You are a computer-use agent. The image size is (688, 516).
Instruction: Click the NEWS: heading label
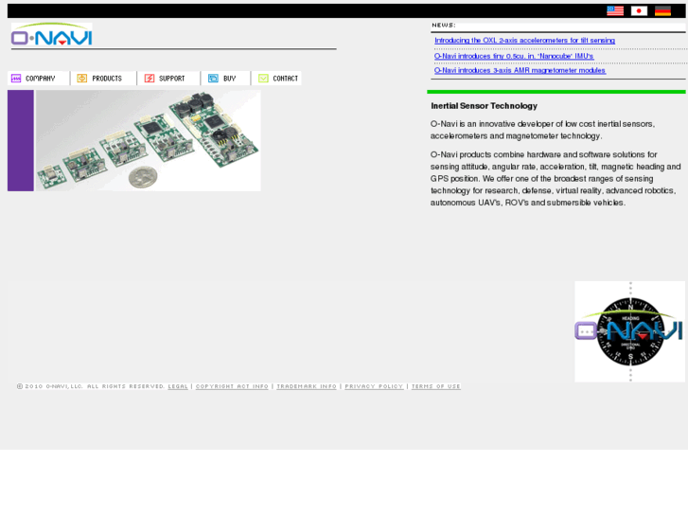(444, 25)
